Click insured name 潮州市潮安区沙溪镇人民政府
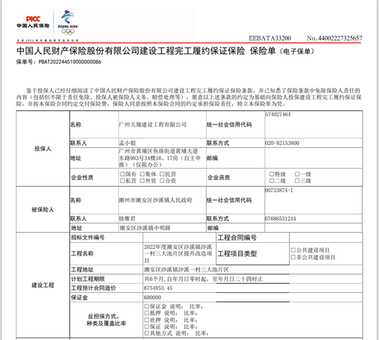This screenshot has height=340, width=379. point(155,200)
